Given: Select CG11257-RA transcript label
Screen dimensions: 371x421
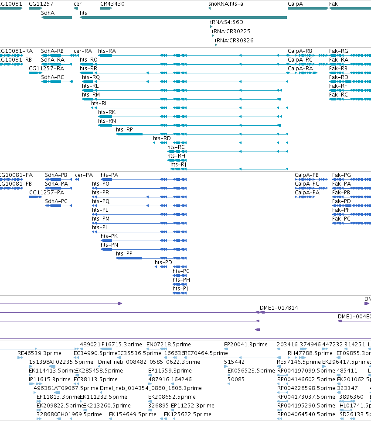Looking at the screenshot, I should [46, 69].
